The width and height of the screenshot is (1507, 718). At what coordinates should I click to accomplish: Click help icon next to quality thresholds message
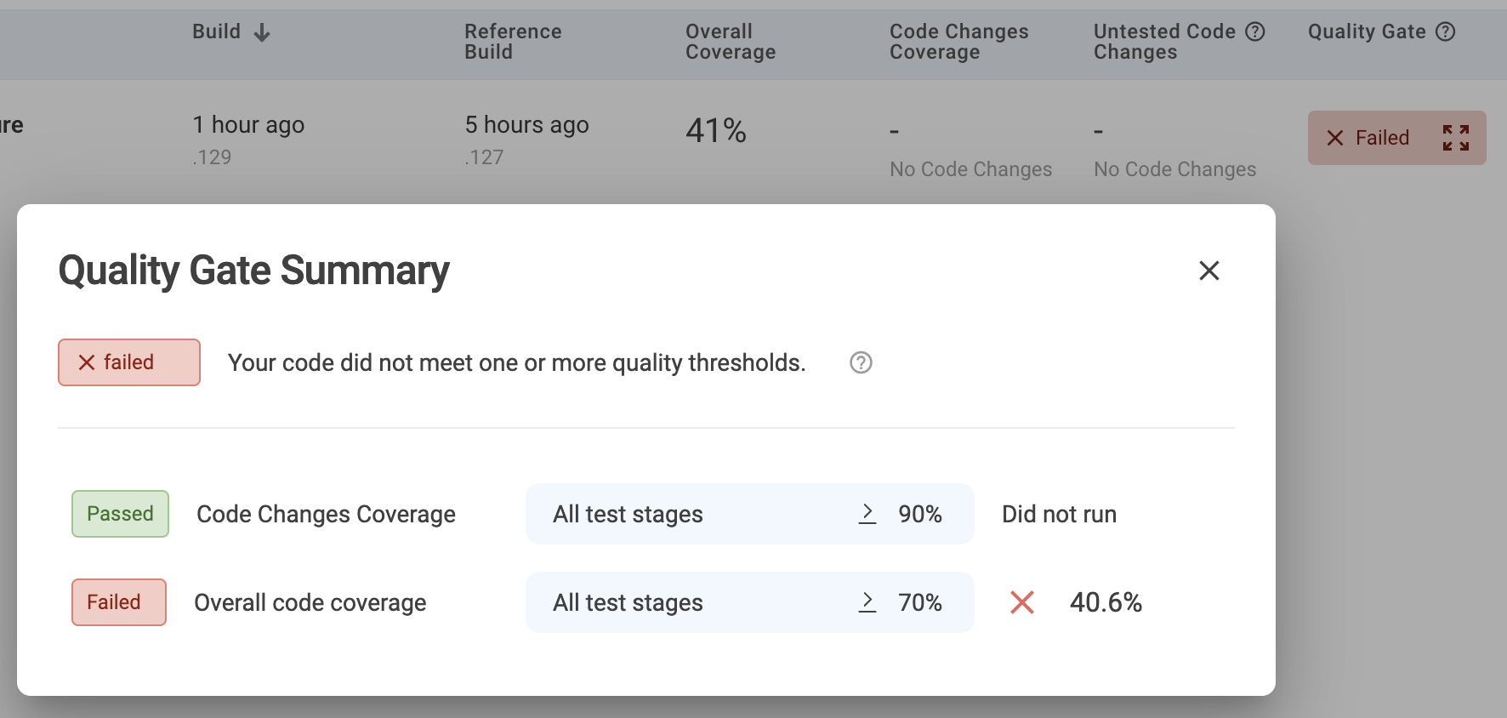tap(861, 362)
